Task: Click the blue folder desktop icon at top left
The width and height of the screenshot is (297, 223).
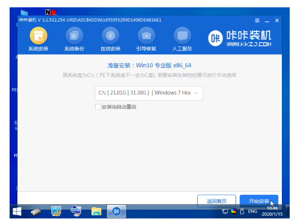Action: click(x=24, y=13)
